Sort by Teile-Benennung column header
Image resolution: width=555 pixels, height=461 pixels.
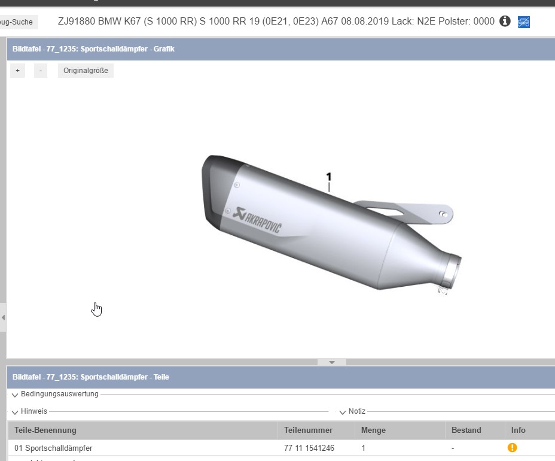(45, 430)
